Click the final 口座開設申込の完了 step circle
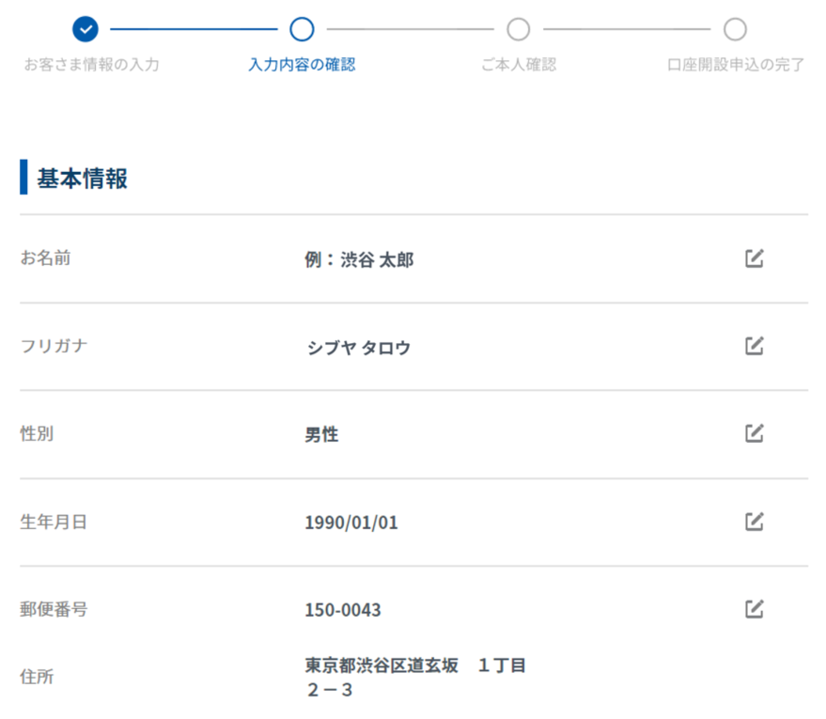The image size is (826, 719). (x=735, y=29)
